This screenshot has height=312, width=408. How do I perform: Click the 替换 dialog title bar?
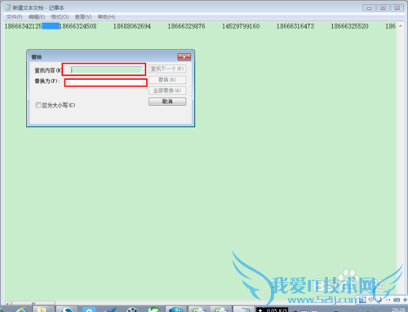click(104, 57)
